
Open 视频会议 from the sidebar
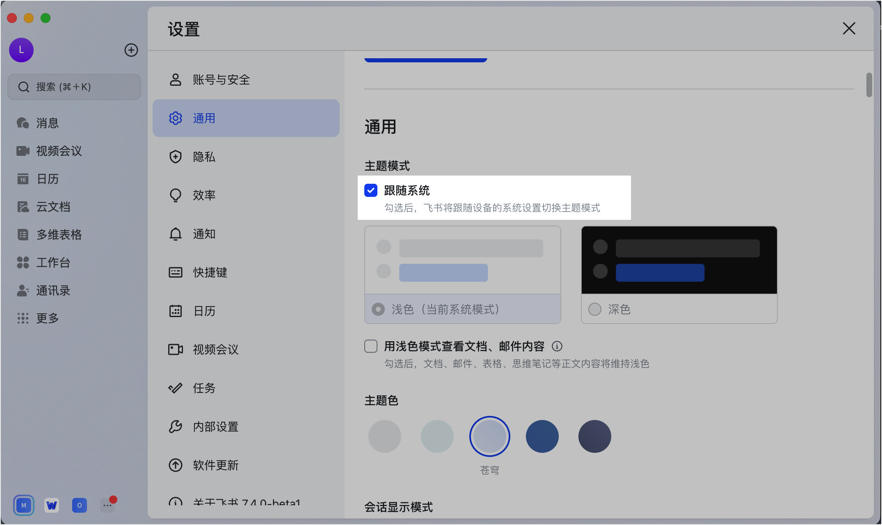point(59,151)
